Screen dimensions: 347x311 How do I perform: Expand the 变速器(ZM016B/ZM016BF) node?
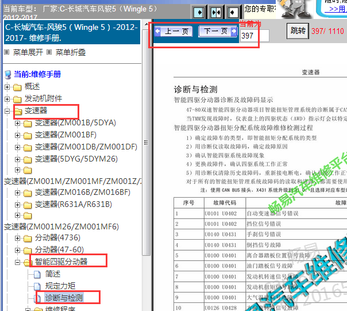click(x=17, y=193)
